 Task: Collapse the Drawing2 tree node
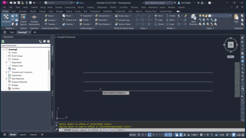tap(3, 49)
